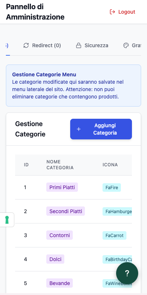147x295 pixels.
Task: Open the question mark help bubble
Action: [127, 273]
